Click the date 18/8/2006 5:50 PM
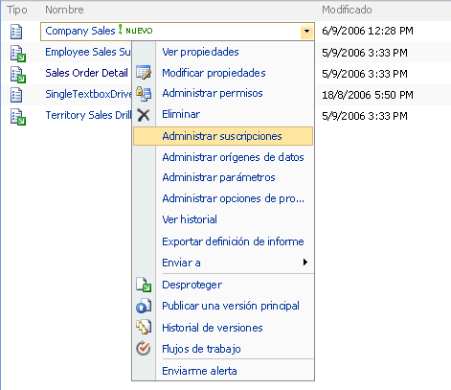Screen dimensions: 451x390 pyautogui.click(x=368, y=95)
